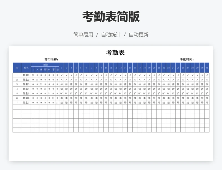Select the day 15 column header
Screen dimensions: 222x170
click(x=130, y=68)
